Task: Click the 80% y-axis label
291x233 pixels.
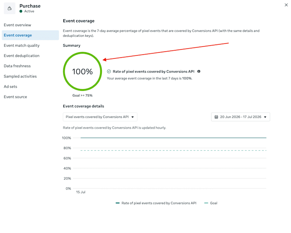Action: click(67, 148)
